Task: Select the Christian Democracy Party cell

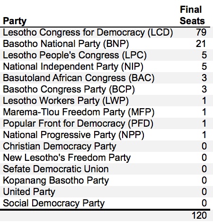Action: [x=60, y=147]
